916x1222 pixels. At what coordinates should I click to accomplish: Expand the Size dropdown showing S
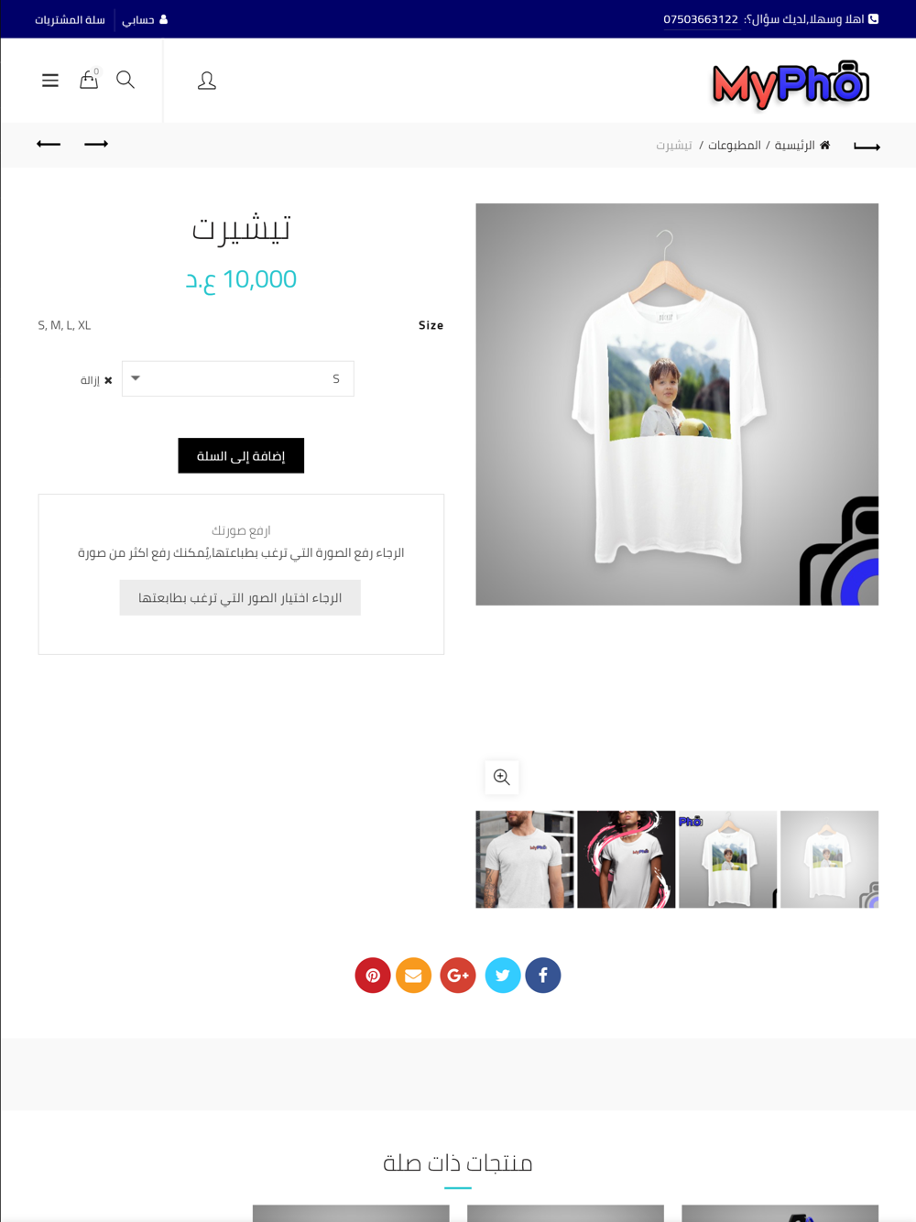point(238,378)
